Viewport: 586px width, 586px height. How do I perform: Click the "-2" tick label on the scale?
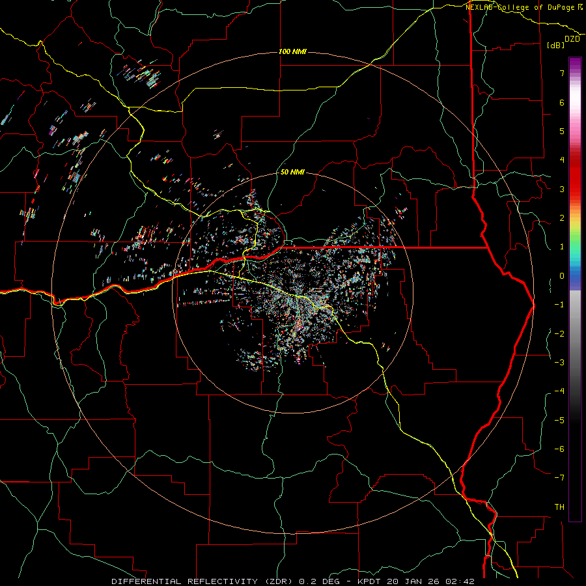tap(559, 334)
